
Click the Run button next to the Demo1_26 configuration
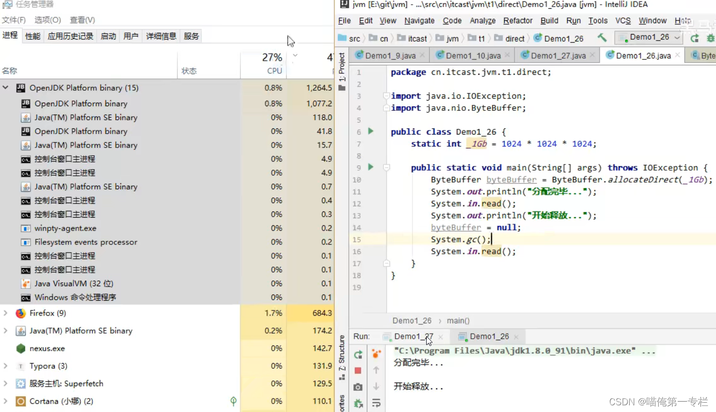694,38
